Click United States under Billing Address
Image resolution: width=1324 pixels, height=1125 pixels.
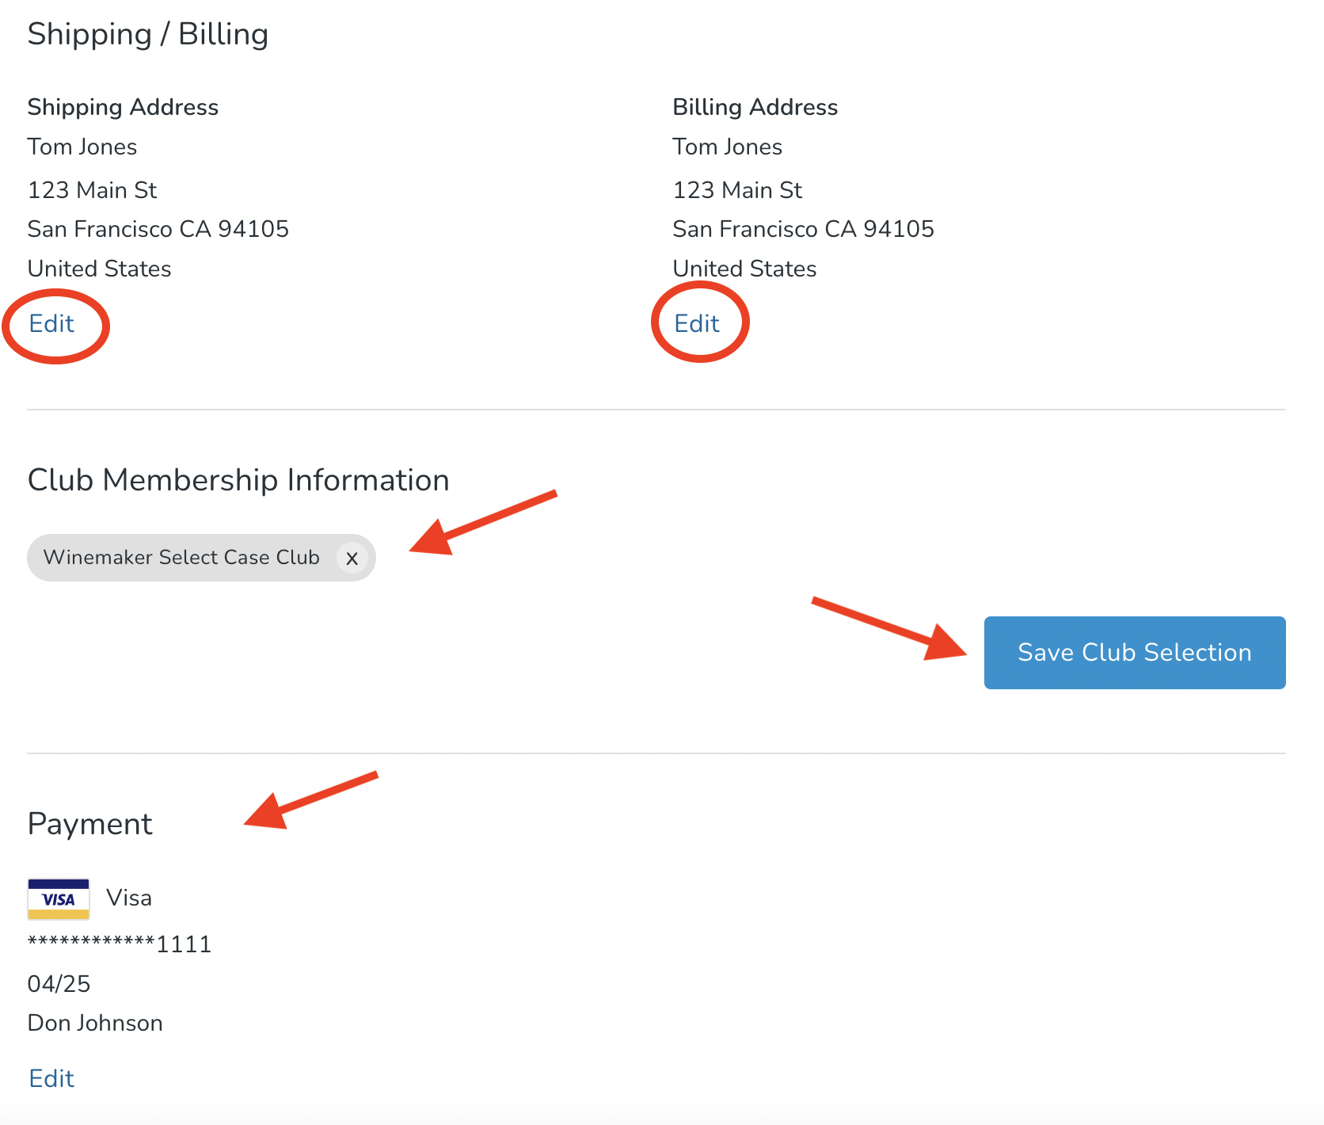[744, 269]
